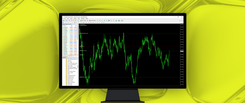The height and width of the screenshot is (103, 245).
Task: Select the Cursor tool
Action: pos(63,23)
